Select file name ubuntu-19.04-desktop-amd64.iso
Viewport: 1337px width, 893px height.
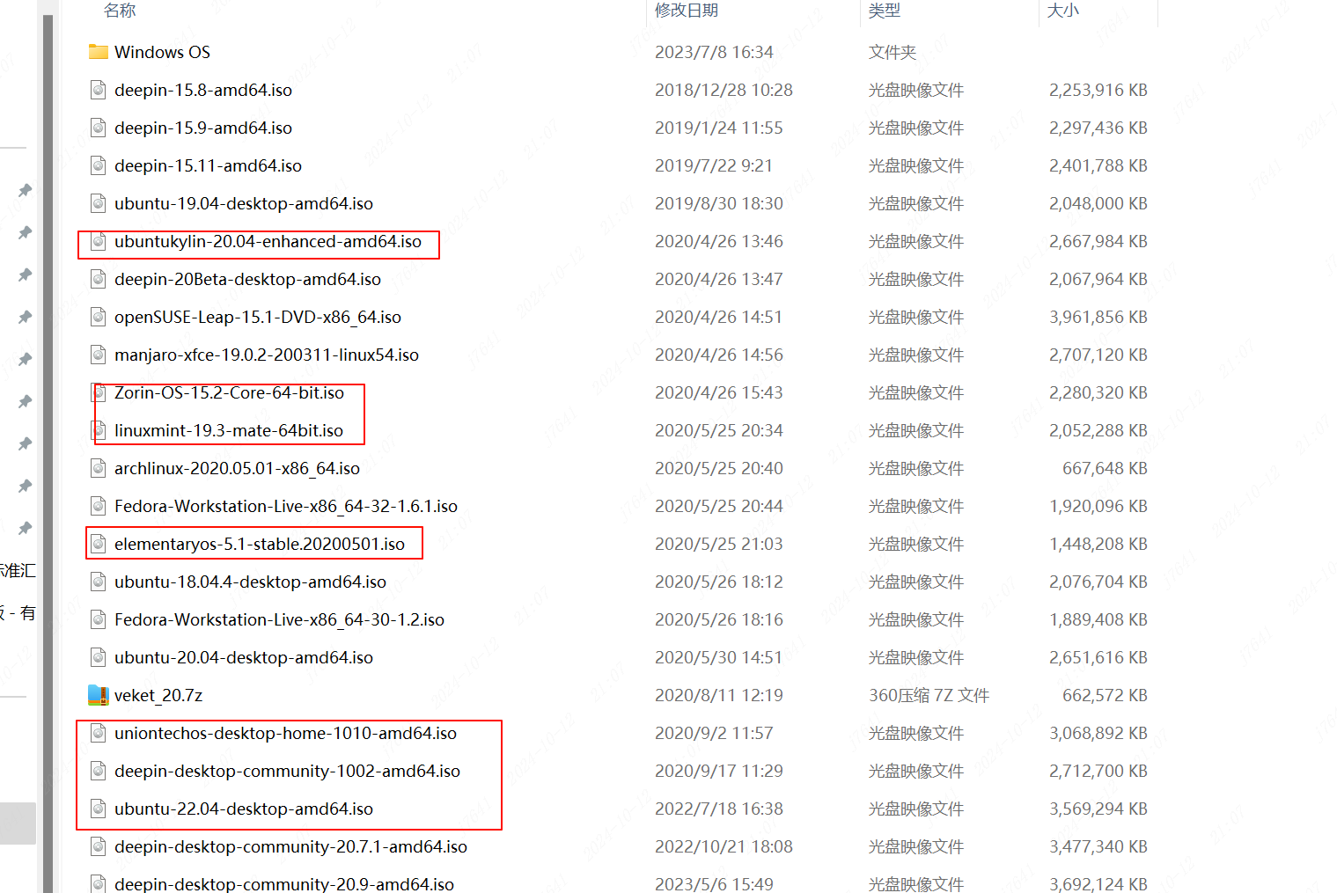click(x=244, y=203)
